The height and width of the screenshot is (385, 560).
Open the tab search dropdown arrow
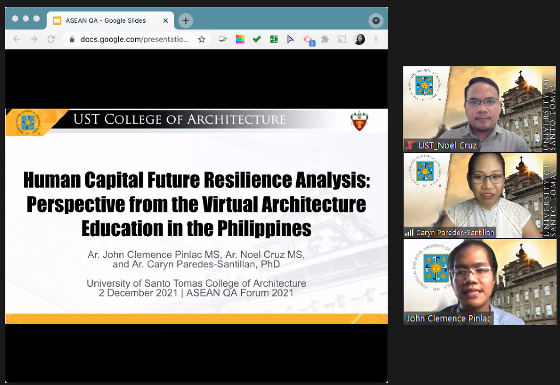tap(376, 20)
